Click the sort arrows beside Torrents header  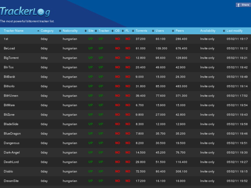(x=153, y=31)
